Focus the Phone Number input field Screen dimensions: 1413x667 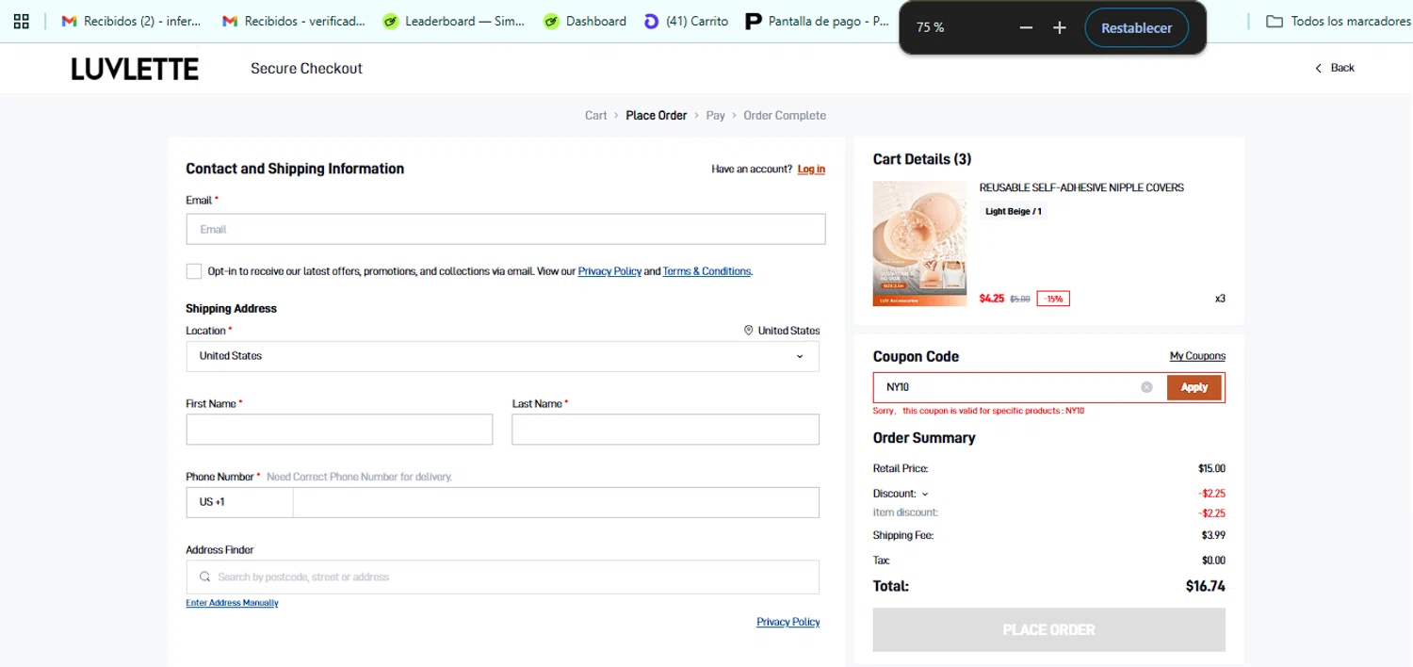coord(556,502)
